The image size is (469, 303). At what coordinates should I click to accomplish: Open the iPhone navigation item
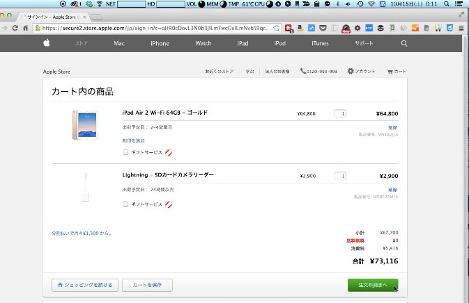pyautogui.click(x=160, y=44)
